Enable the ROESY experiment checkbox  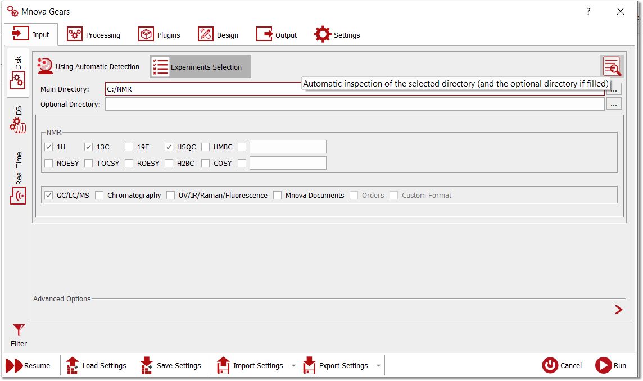pos(129,163)
